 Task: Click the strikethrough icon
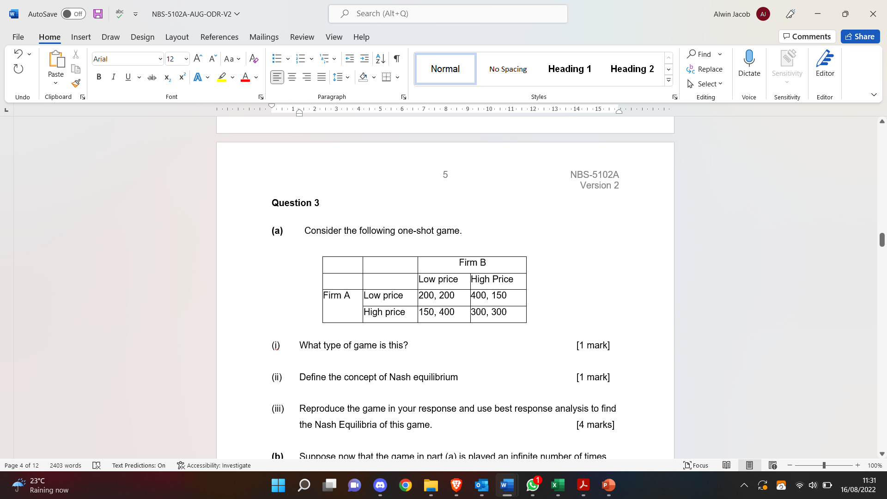coord(152,77)
